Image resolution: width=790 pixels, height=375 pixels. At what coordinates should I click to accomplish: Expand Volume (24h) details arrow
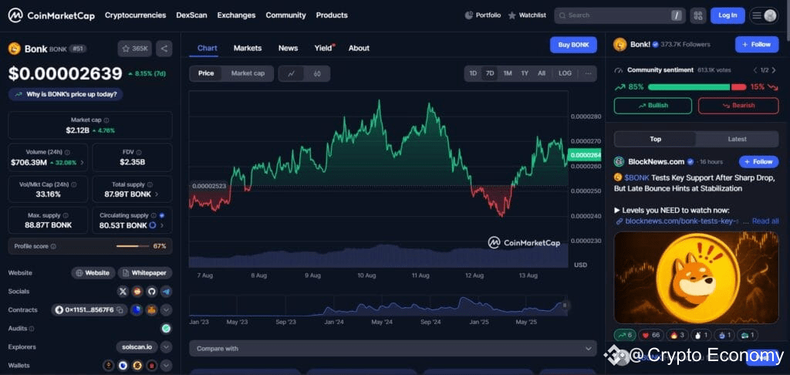(x=82, y=163)
